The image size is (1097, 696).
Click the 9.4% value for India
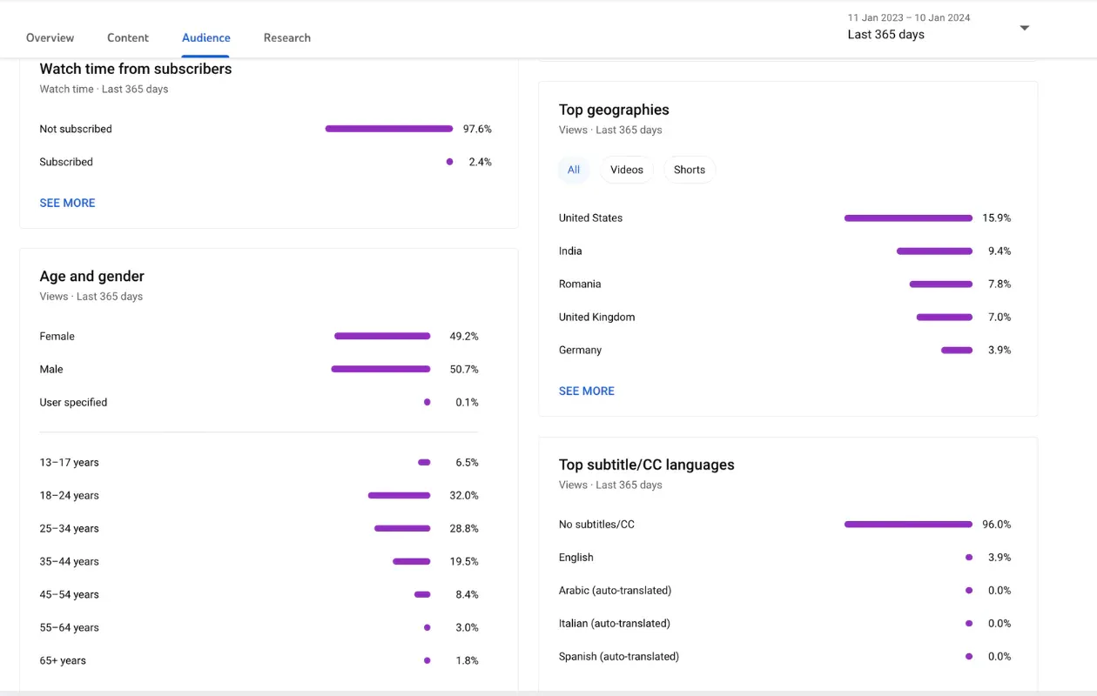999,251
